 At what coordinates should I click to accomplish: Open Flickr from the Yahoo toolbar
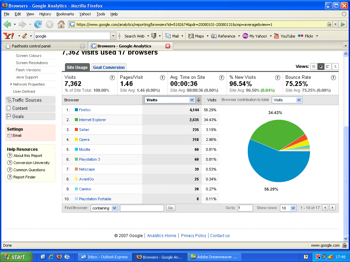pyautogui.click(x=306, y=36)
